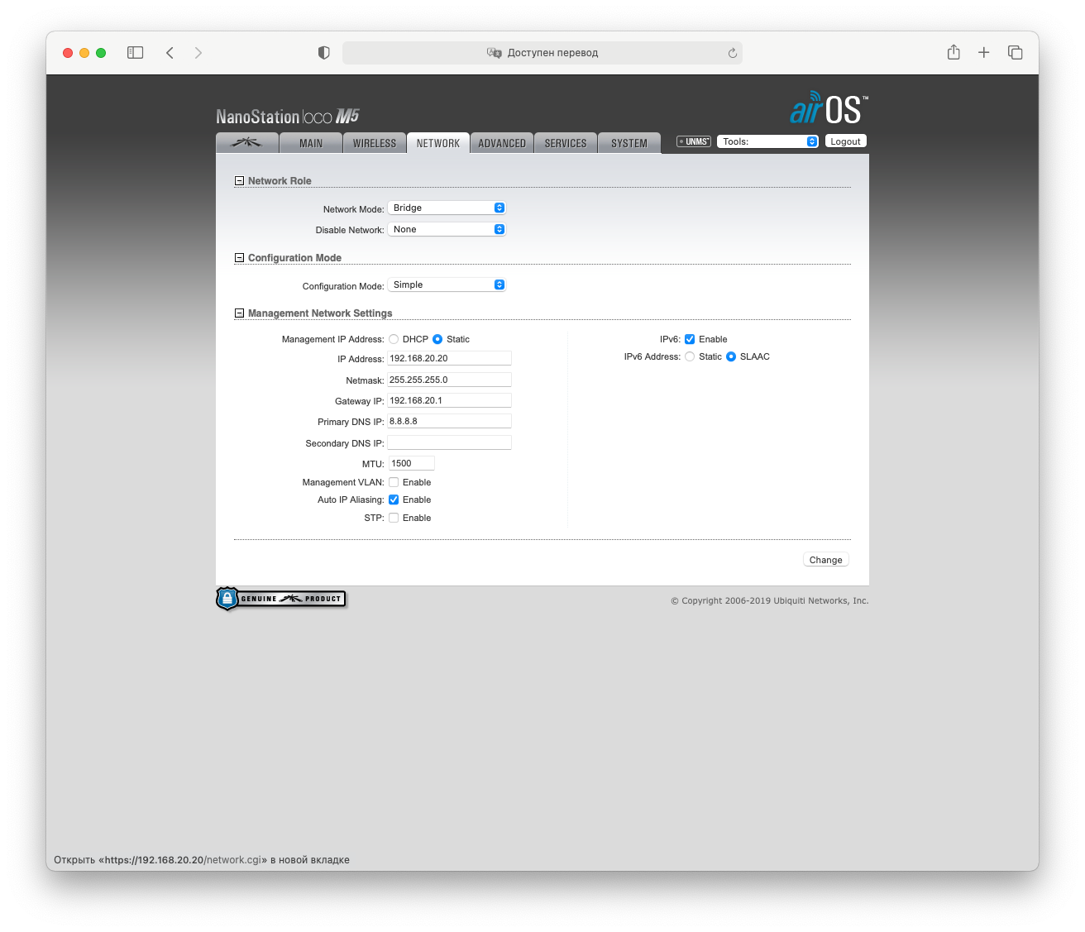Switch to the SYSTEM tab
Image resolution: width=1085 pixels, height=932 pixels.
[x=629, y=143]
